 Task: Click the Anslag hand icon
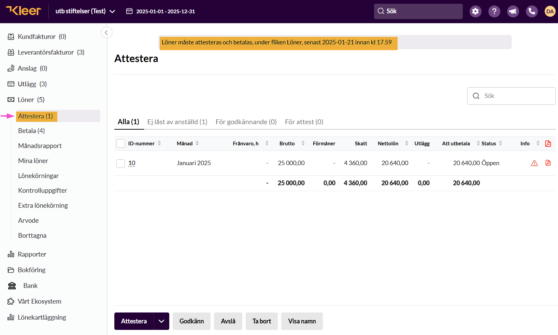click(11, 68)
